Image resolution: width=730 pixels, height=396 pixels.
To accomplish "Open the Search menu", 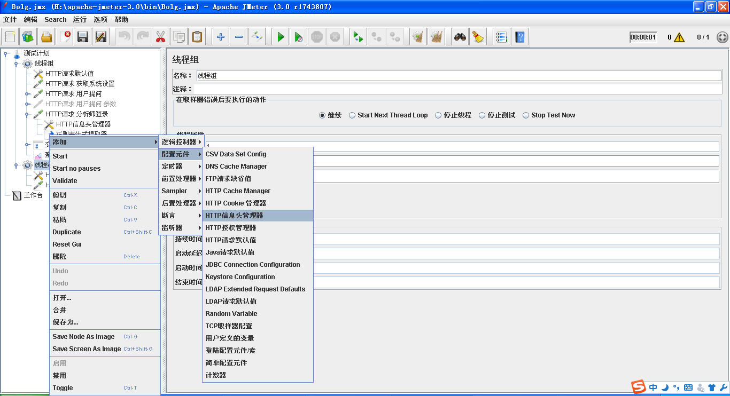I will 56,20.
